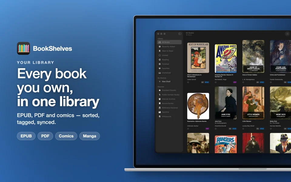This screenshot has width=291, height=182.
Task: Add a New Shelf with plus icon
Action: pyautogui.click(x=169, y=82)
